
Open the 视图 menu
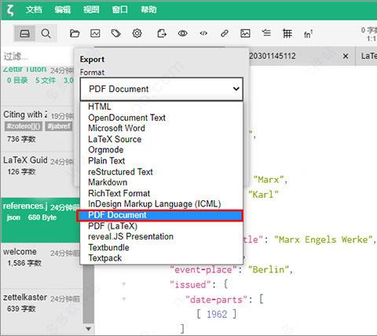click(x=91, y=9)
